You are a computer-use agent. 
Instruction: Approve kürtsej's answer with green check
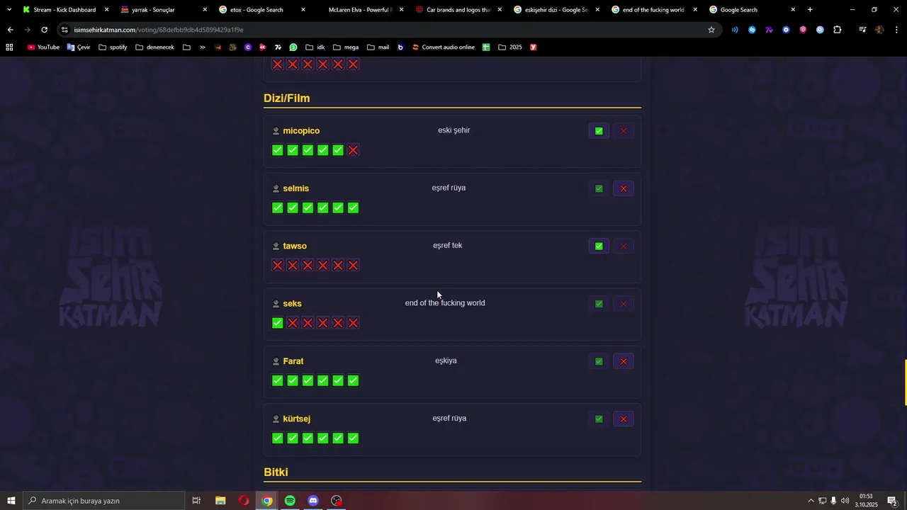click(x=599, y=419)
